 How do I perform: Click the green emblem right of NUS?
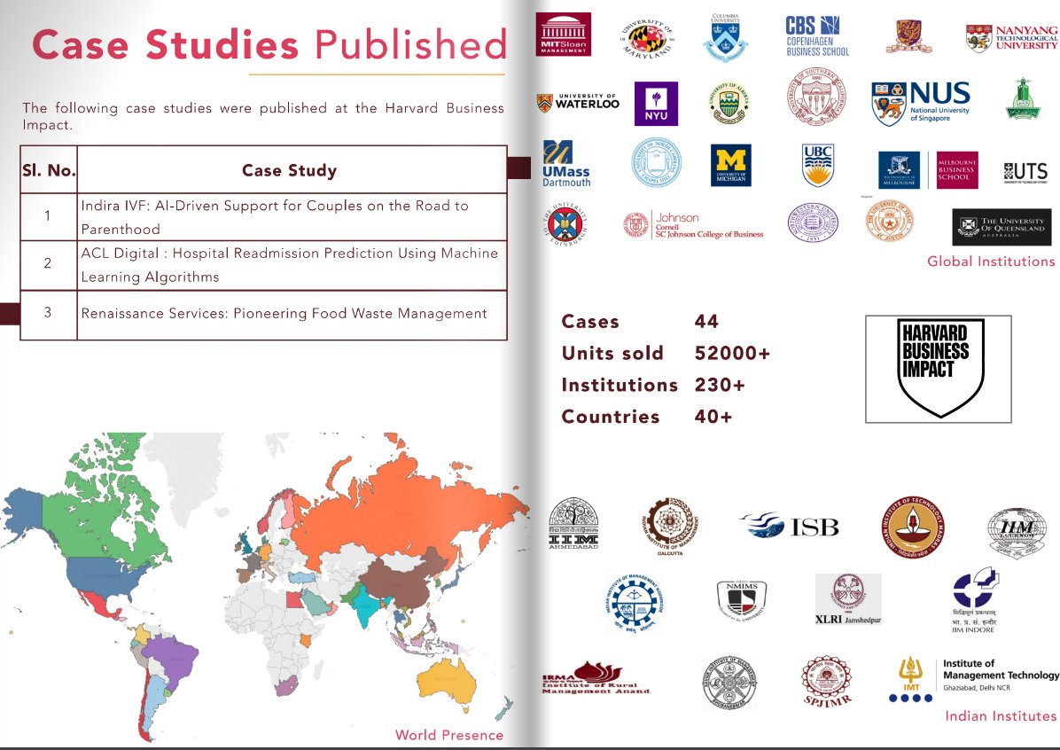point(1023,98)
